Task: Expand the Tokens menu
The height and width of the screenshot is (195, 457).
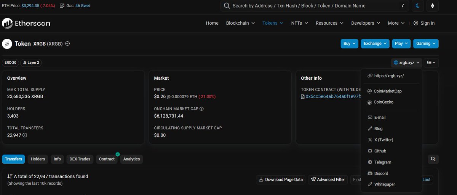Action: [x=273, y=23]
